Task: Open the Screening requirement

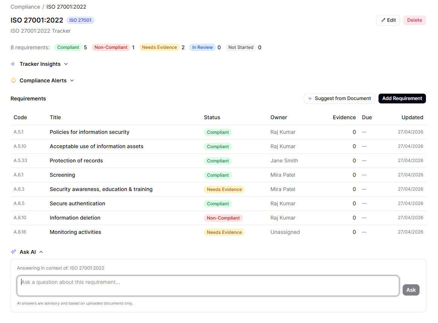Action: pos(62,175)
